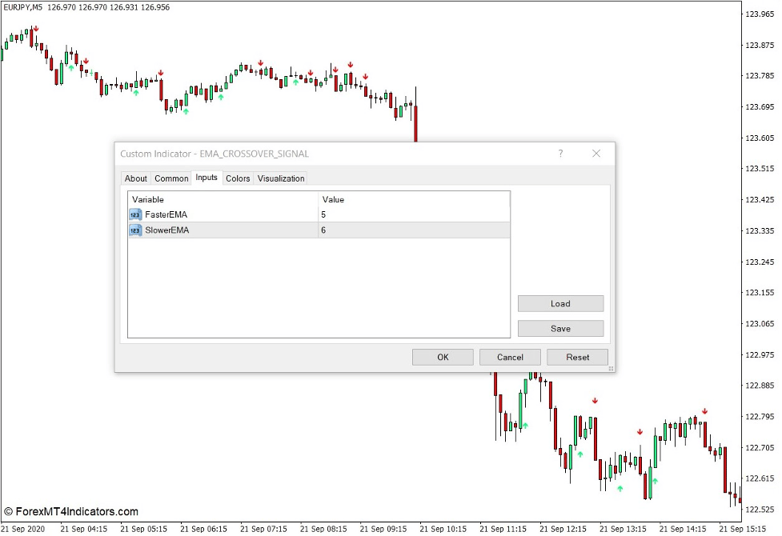Click the dialog resize grip corner
Viewport: 782px width, 536px height.
coord(610,367)
